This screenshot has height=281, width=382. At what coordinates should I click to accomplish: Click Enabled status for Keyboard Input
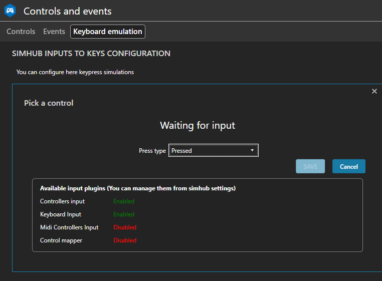tap(124, 214)
